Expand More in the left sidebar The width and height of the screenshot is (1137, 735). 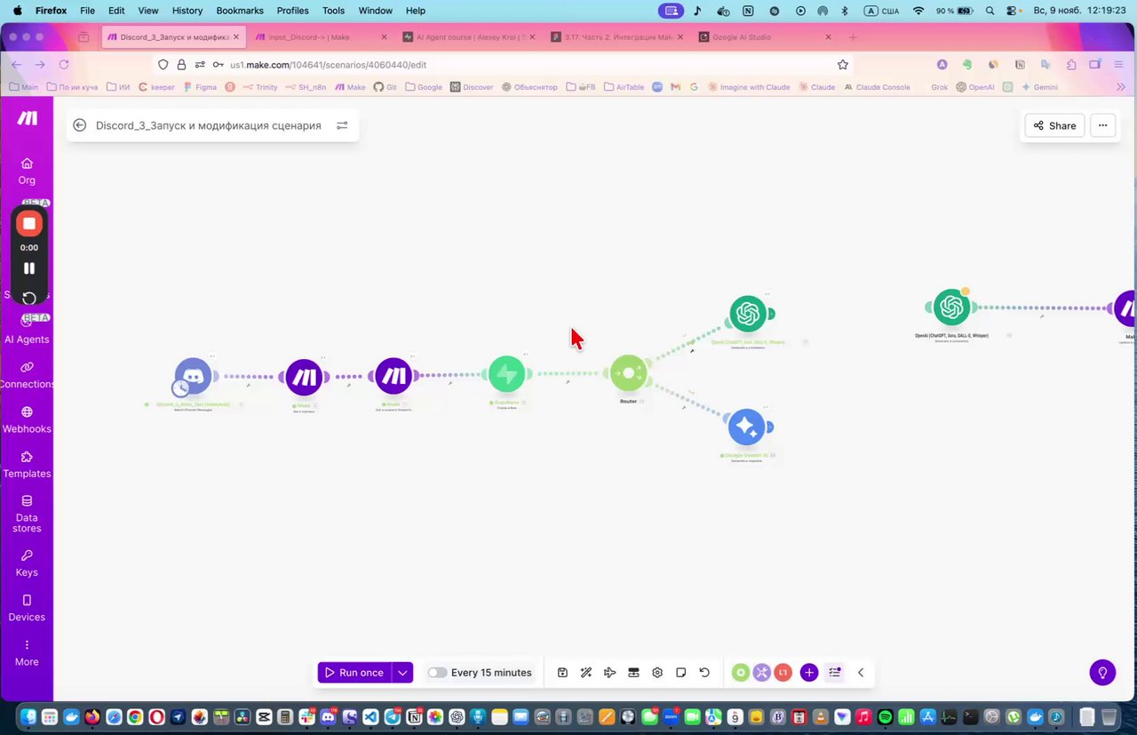27,653
